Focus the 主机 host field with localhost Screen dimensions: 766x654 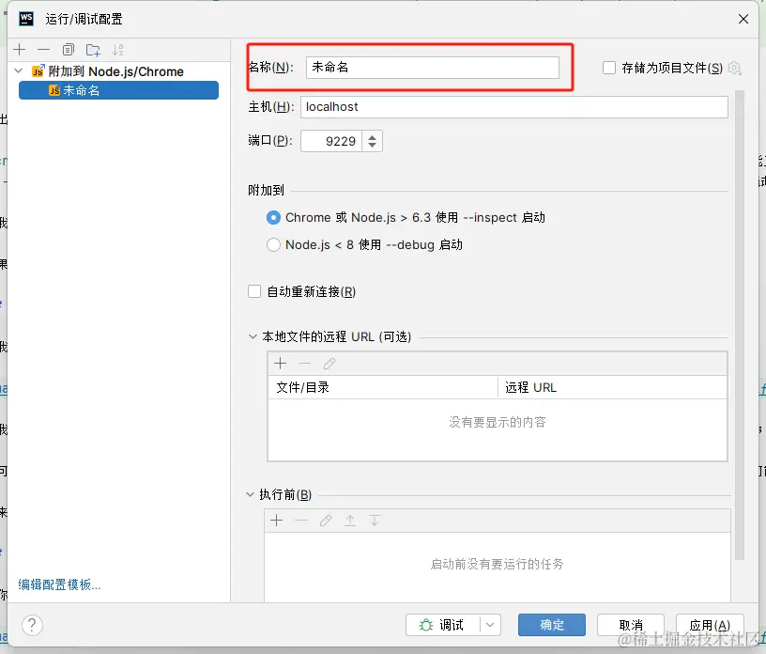pyautogui.click(x=513, y=106)
